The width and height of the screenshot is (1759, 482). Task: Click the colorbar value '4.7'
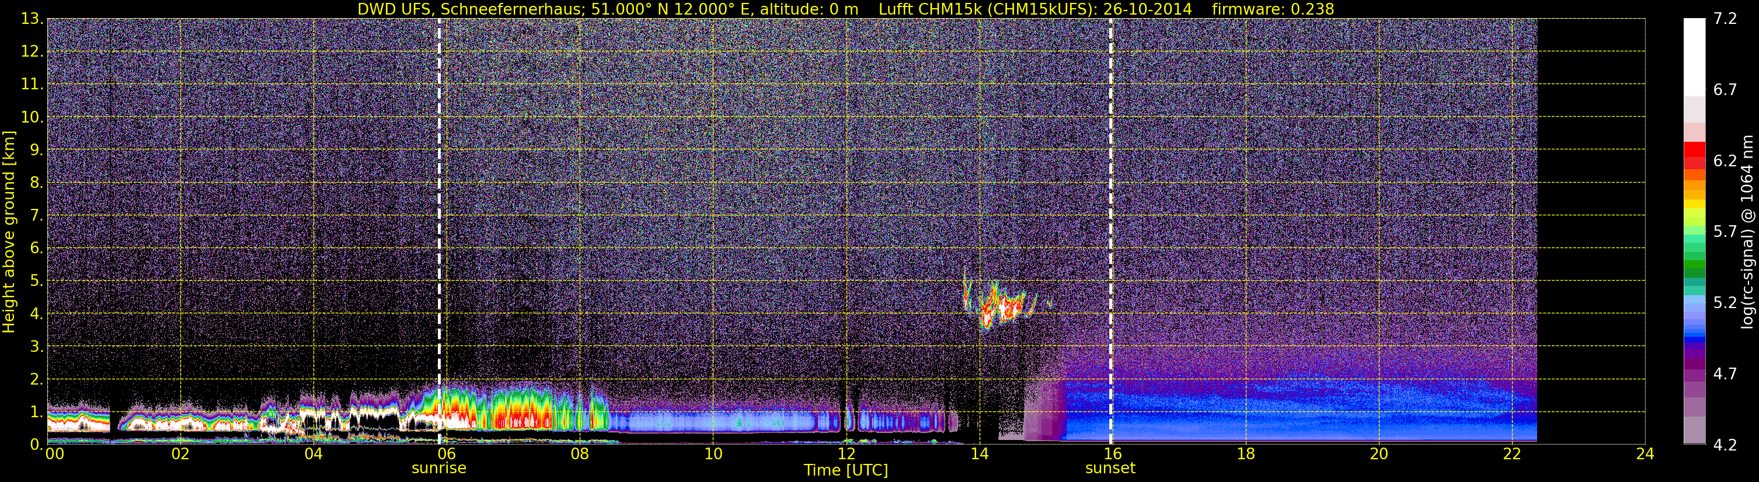pos(1725,374)
